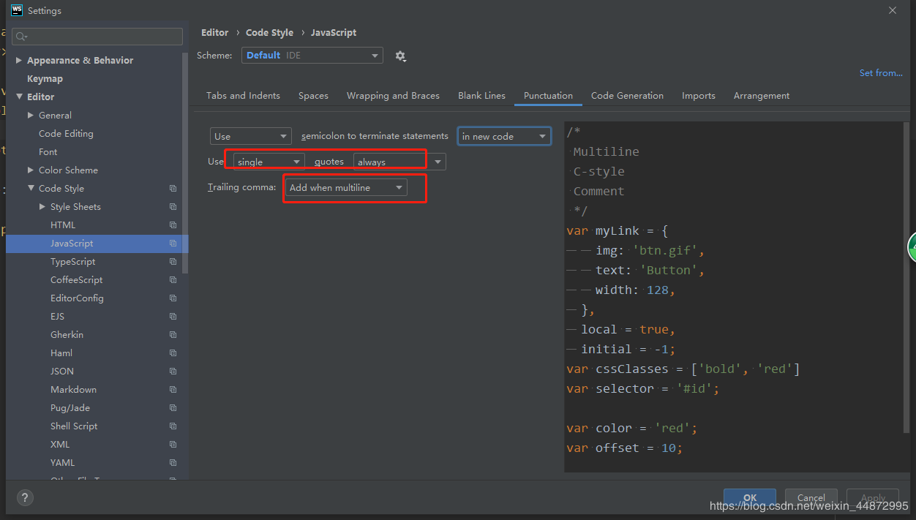The height and width of the screenshot is (520, 916).
Task: Click the icon at the HTML row
Action: coord(173,225)
